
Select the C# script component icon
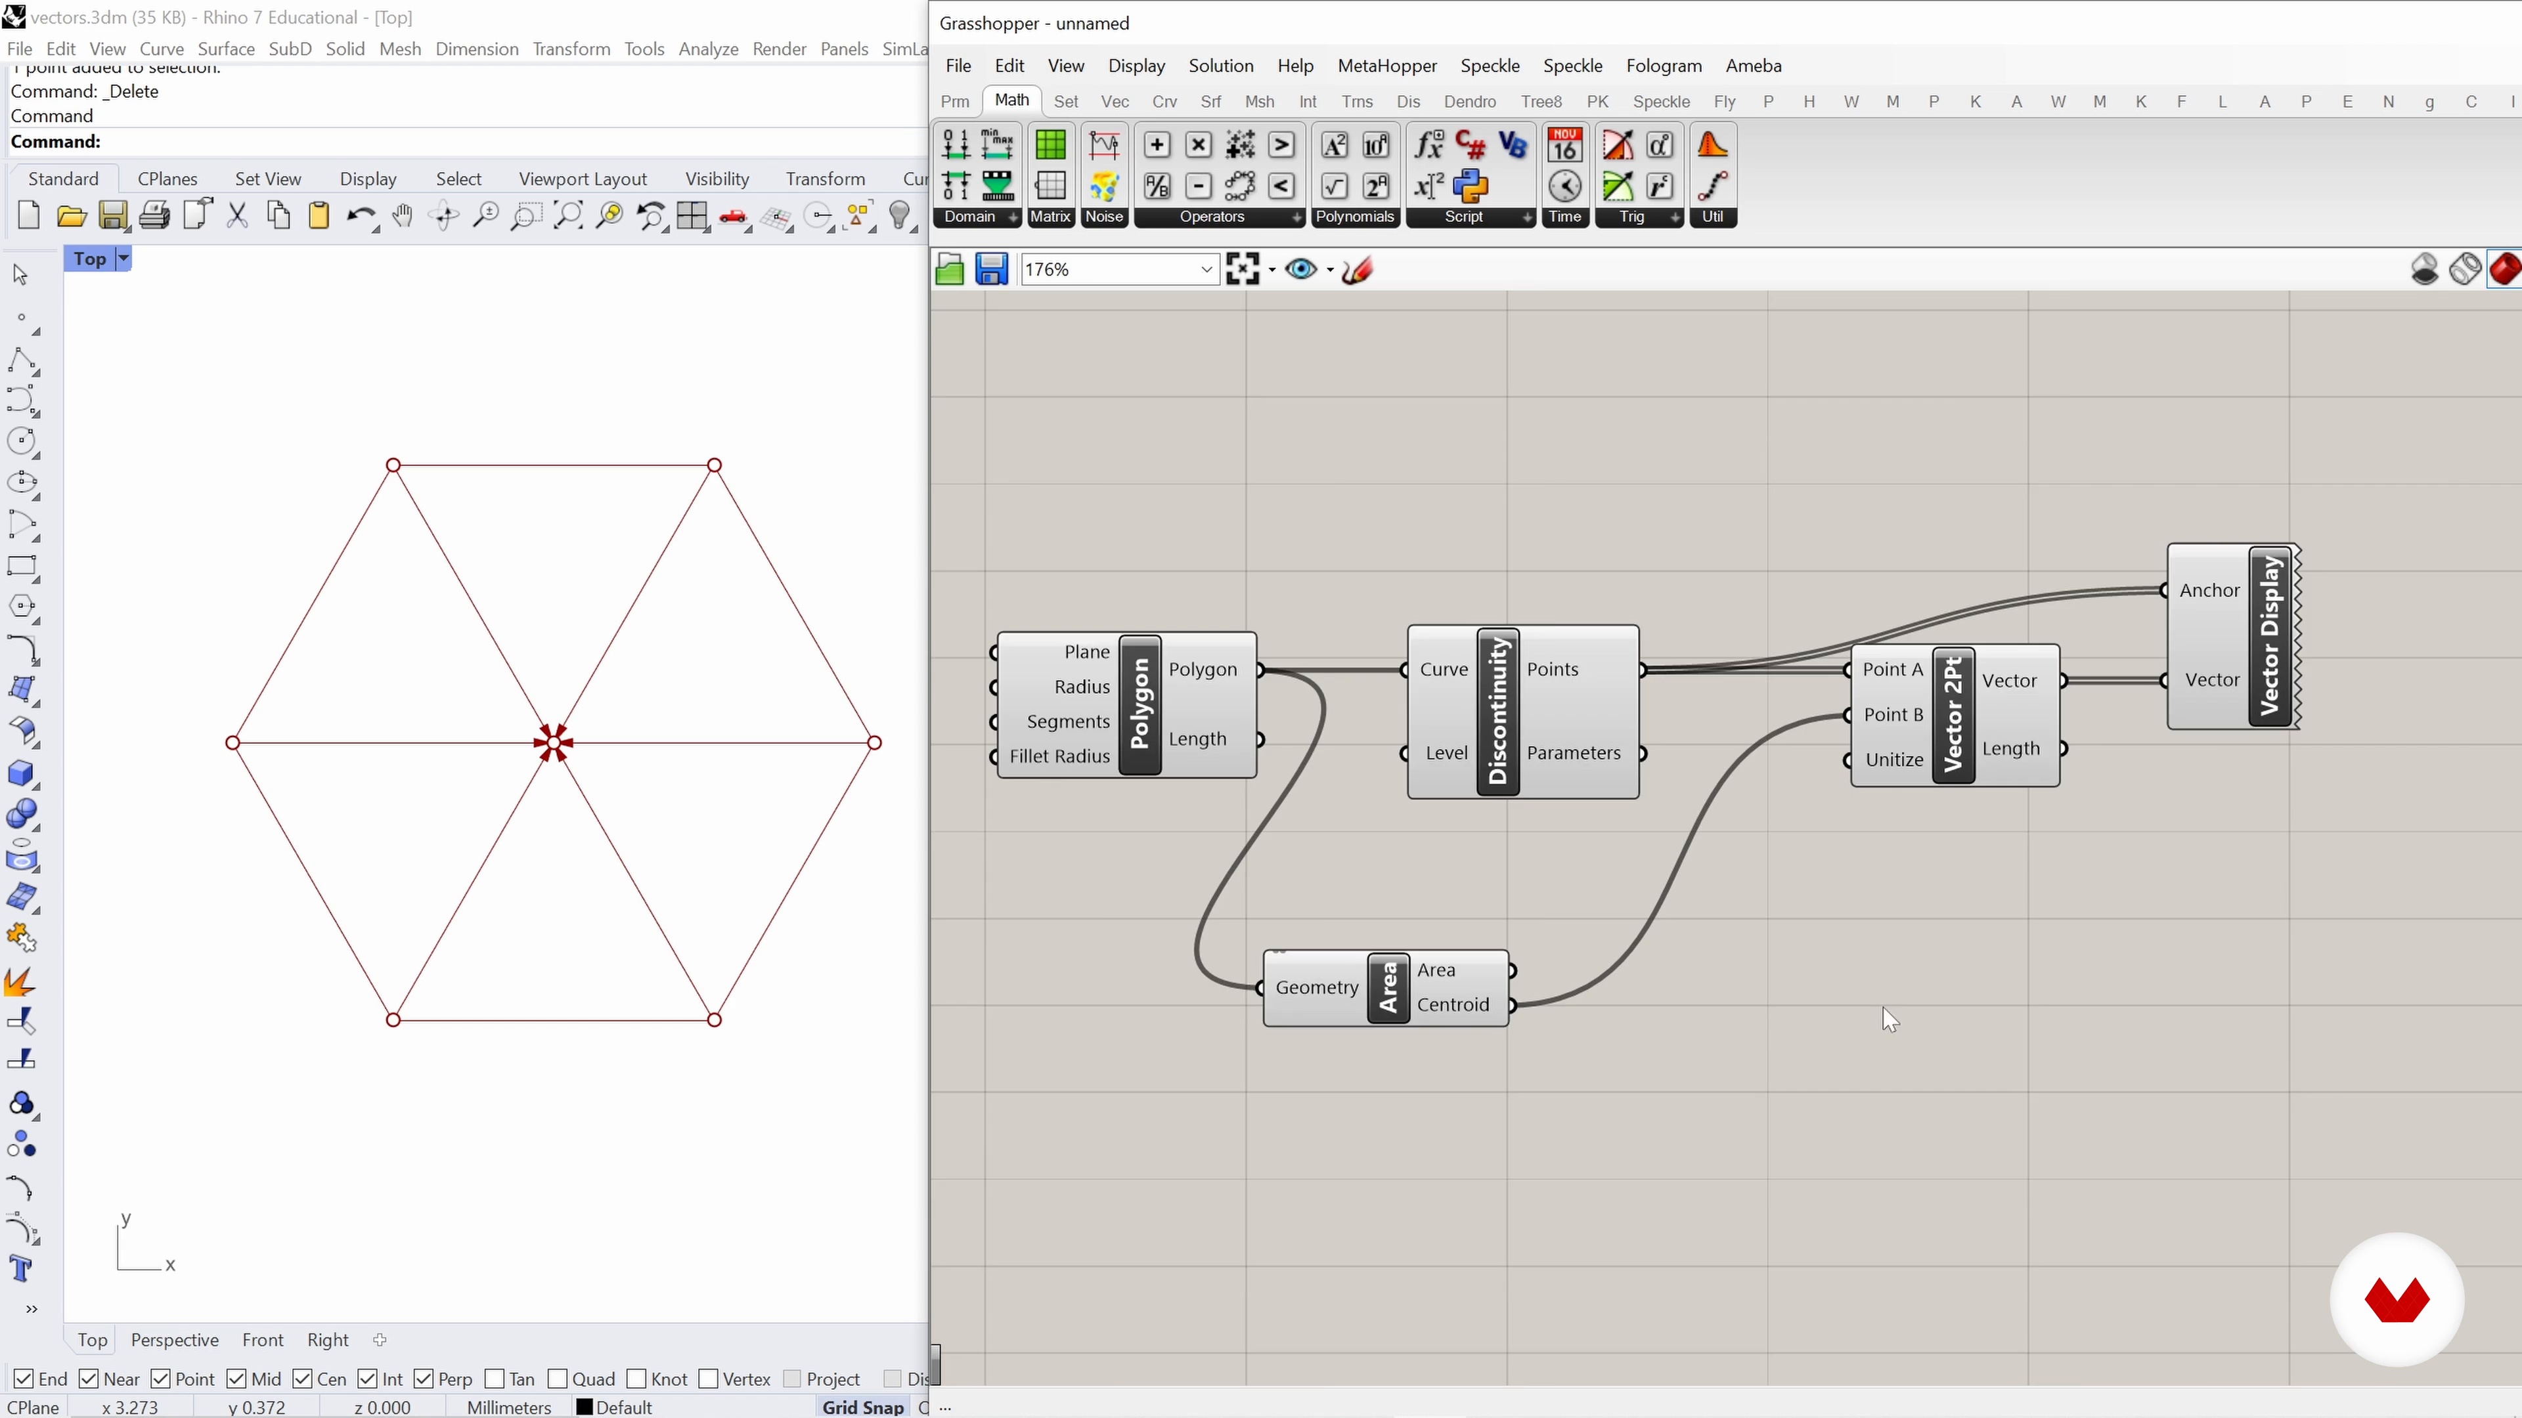coord(1470,145)
